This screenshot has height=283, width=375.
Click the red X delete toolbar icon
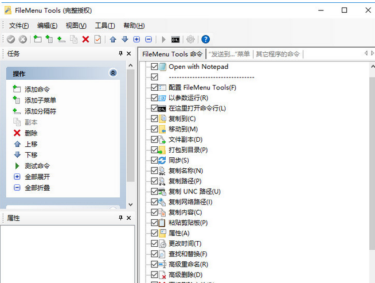[x=85, y=39]
